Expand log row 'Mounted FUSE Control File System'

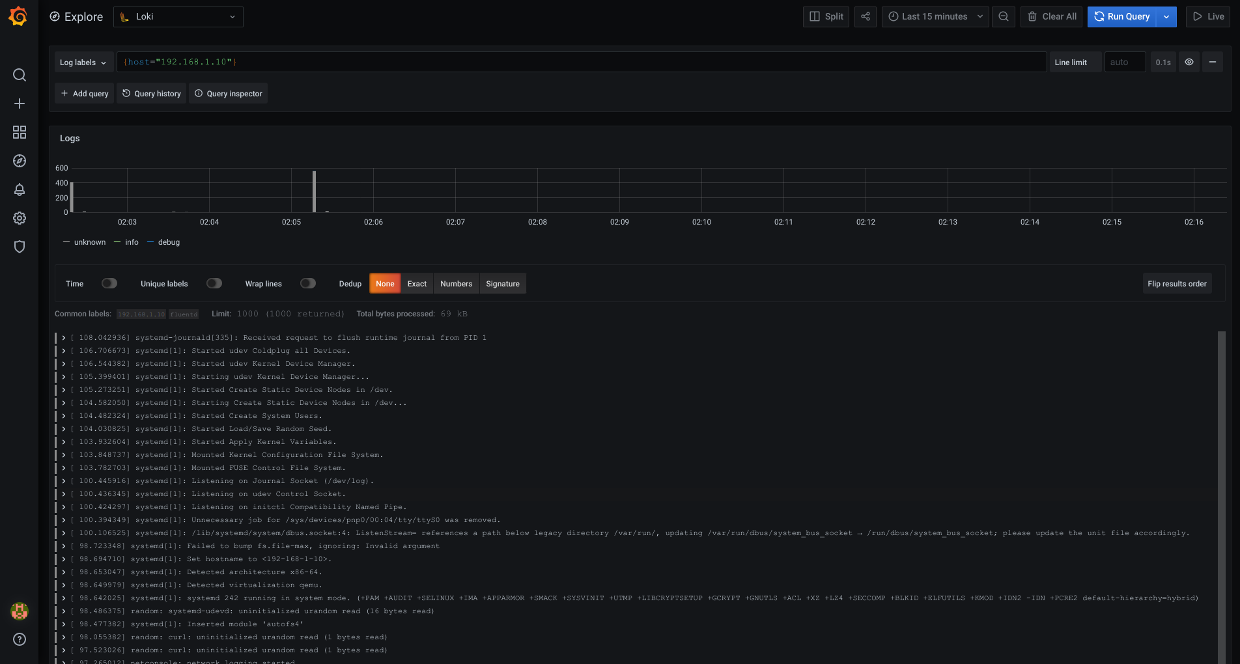[63, 468]
